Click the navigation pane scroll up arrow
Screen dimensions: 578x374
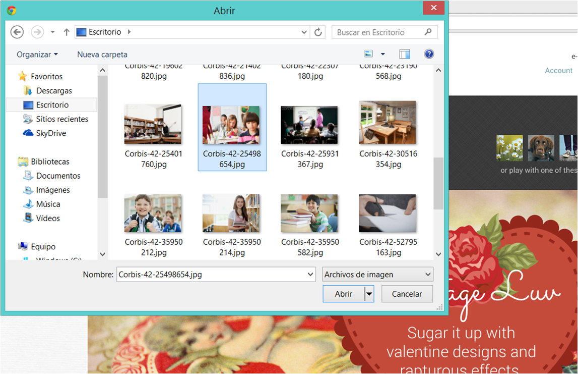coord(102,70)
